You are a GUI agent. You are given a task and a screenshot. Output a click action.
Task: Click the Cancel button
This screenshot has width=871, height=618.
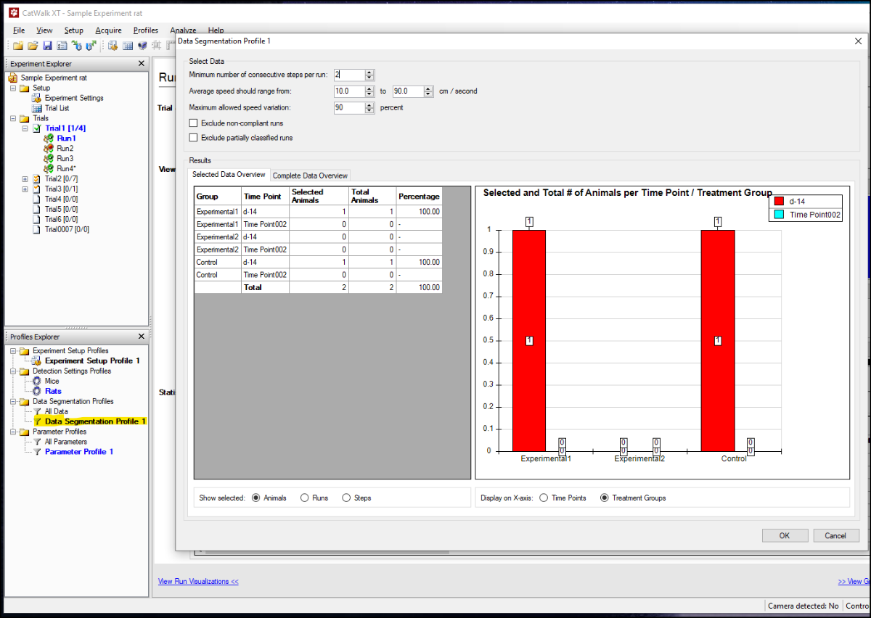click(x=835, y=535)
